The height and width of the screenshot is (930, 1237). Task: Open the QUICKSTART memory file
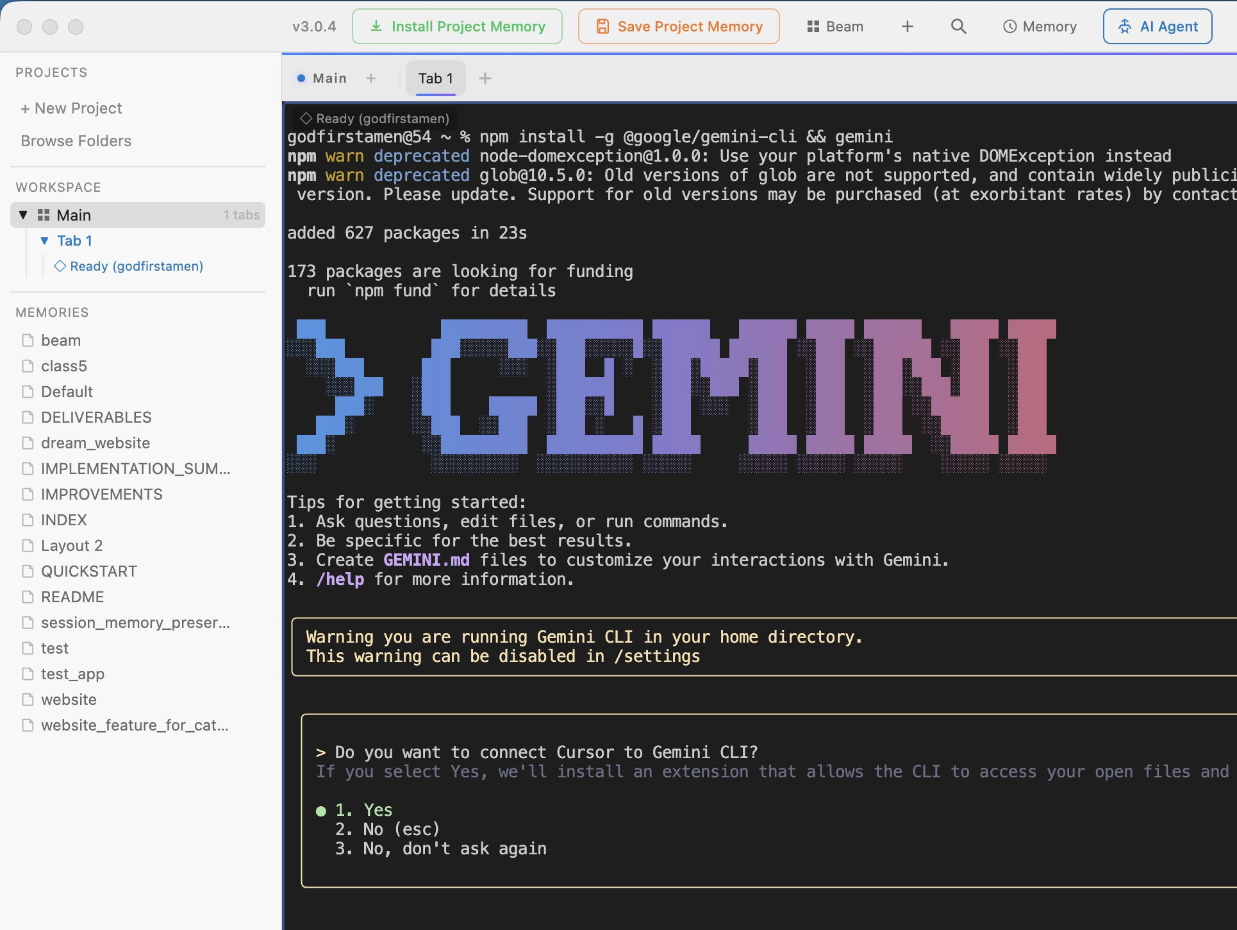point(88,571)
